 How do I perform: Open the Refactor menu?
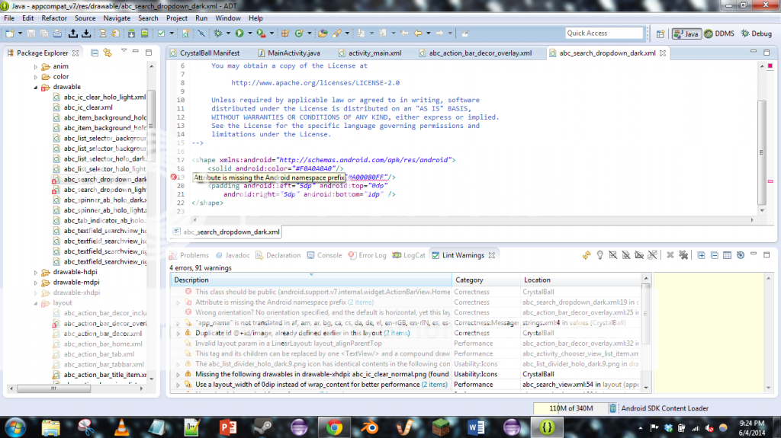pyautogui.click(x=54, y=18)
